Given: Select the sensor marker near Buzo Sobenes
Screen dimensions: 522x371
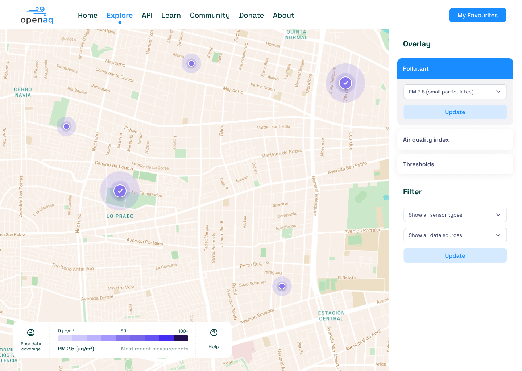Looking at the screenshot, I should 282,286.
